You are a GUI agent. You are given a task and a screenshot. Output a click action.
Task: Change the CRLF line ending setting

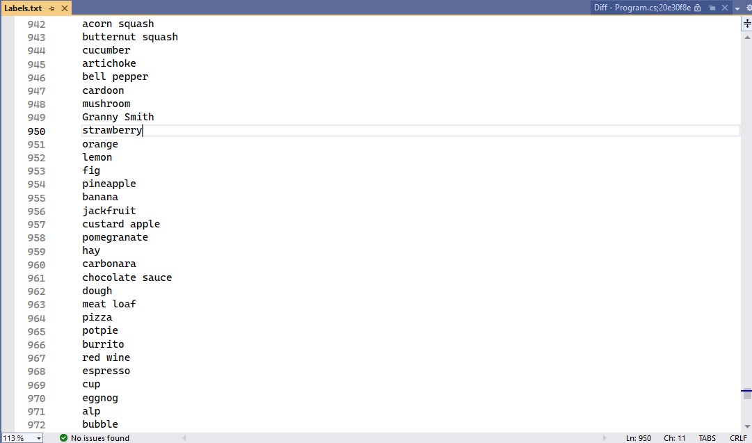pyautogui.click(x=738, y=438)
